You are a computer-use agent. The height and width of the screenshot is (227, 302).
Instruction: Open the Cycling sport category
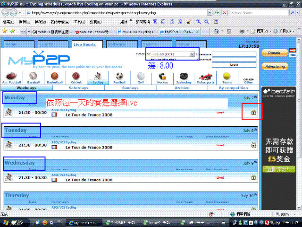98,78
